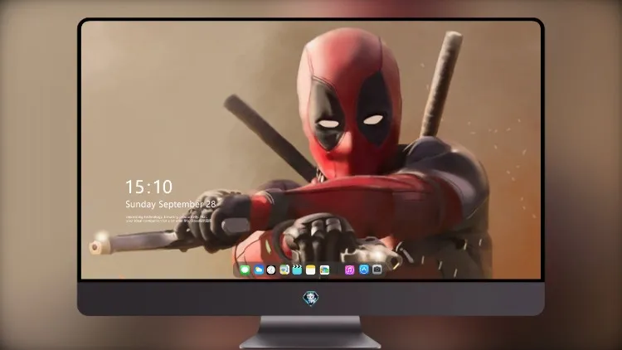This screenshot has width=622, height=350.
Task: Open the clapperboard video app in the dock
Action: tap(297, 270)
